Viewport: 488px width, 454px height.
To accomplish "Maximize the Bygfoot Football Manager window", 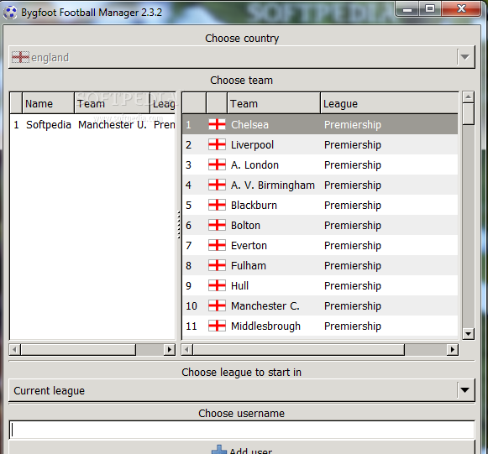I will click(x=430, y=9).
